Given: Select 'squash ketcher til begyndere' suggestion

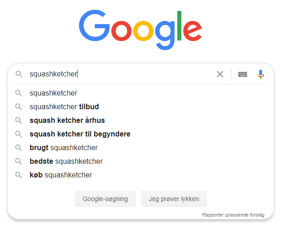Looking at the screenshot, I should (80, 134).
